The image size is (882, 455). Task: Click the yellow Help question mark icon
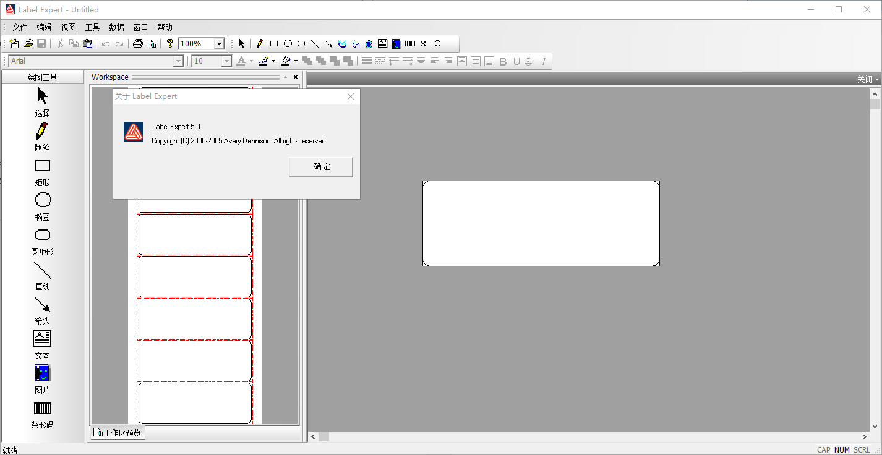click(170, 43)
